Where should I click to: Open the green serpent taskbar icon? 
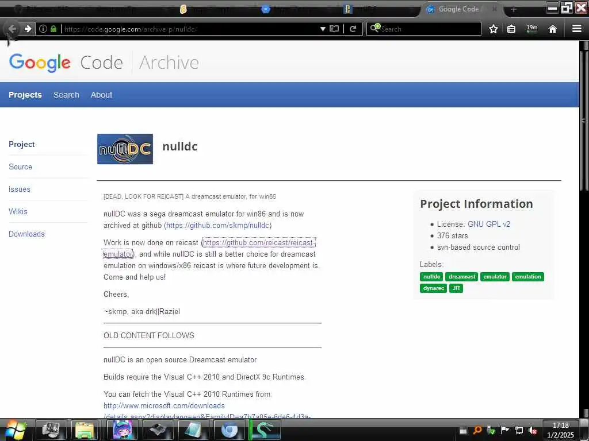[x=265, y=430]
